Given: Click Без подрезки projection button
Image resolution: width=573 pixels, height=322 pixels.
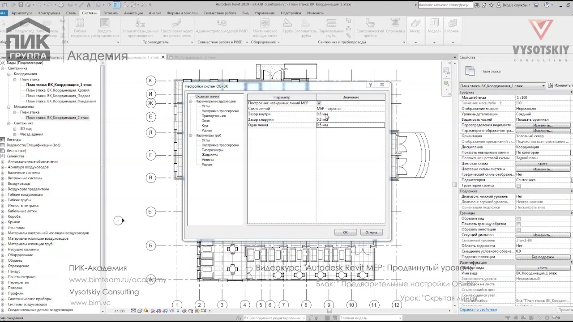Looking at the screenshot, I should (543, 257).
